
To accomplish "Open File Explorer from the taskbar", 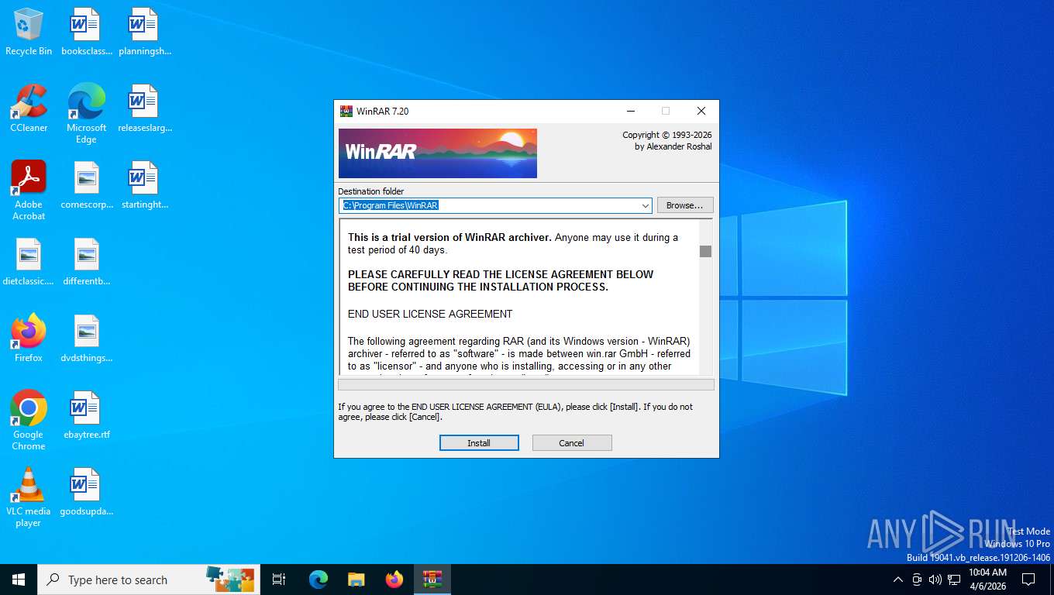I will pos(356,580).
